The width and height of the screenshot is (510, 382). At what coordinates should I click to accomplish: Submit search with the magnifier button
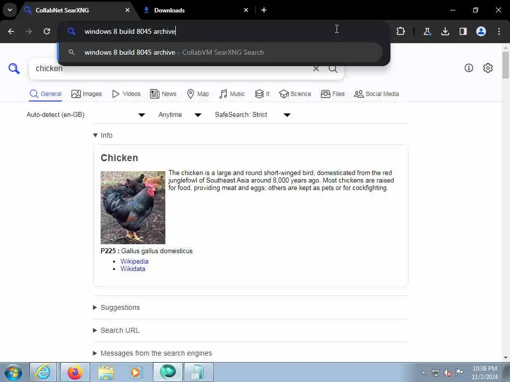click(333, 69)
